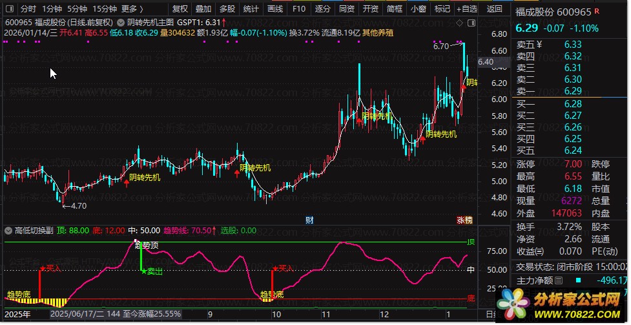Add stock via +自选 button
This screenshot has width=631, height=325.
467,8
